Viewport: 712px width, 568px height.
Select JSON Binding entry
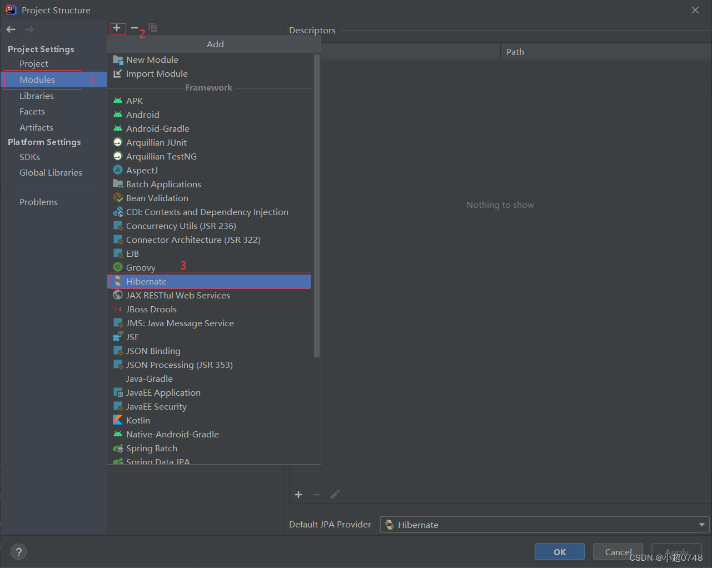pyautogui.click(x=208, y=351)
